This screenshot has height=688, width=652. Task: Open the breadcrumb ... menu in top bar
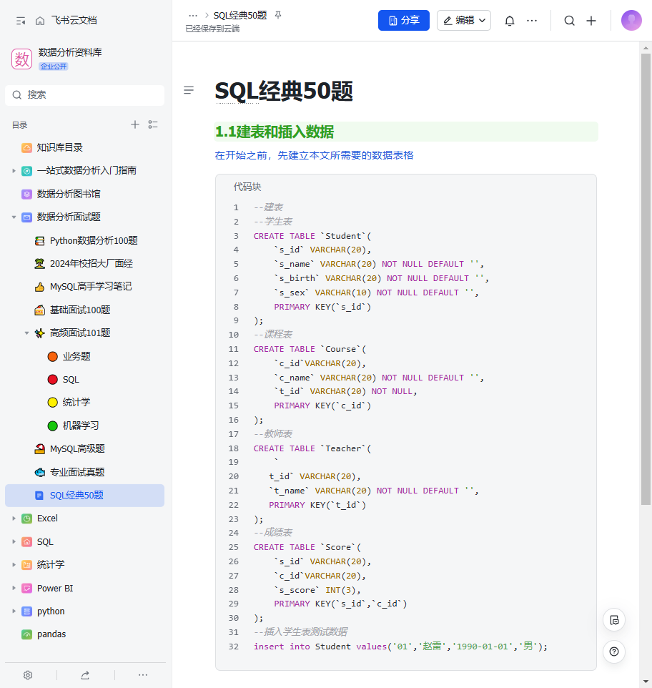click(192, 14)
